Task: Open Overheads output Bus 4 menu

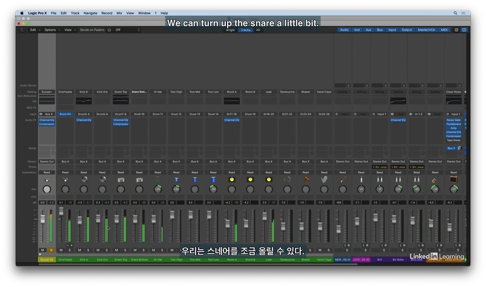Action: [x=65, y=161]
